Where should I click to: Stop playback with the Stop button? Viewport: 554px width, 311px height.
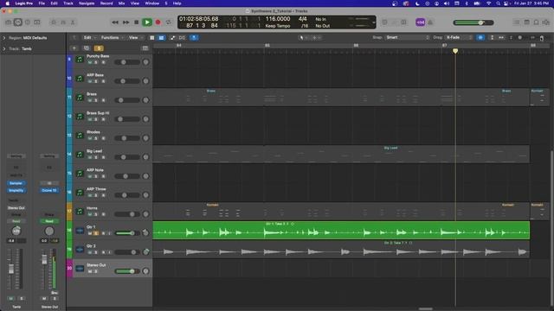click(x=137, y=22)
